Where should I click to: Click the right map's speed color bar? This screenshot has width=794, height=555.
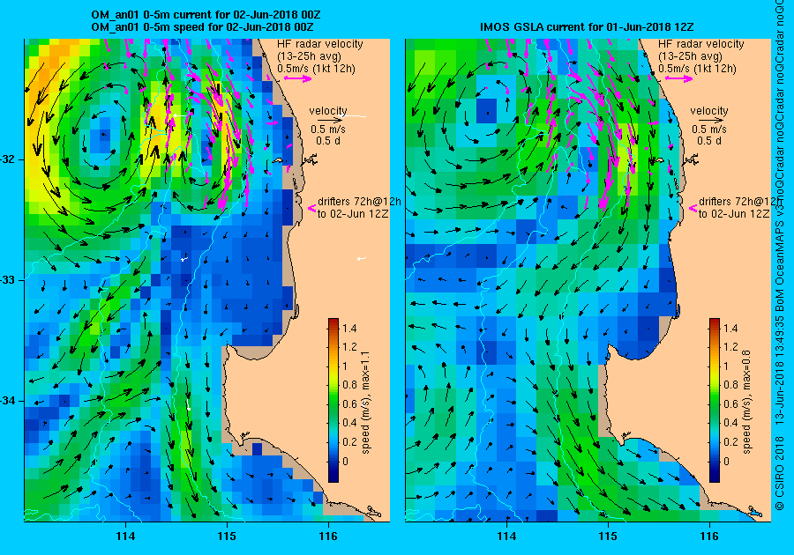pos(714,400)
